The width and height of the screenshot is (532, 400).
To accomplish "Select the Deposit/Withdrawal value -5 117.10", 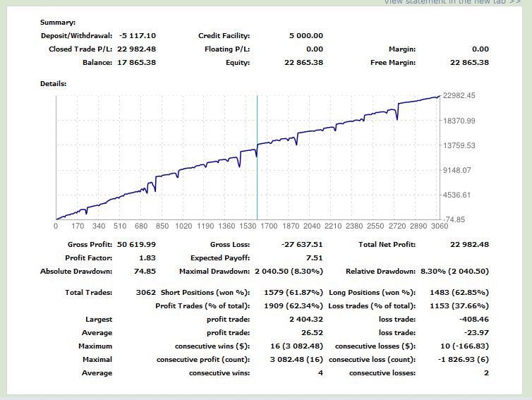I will point(138,35).
